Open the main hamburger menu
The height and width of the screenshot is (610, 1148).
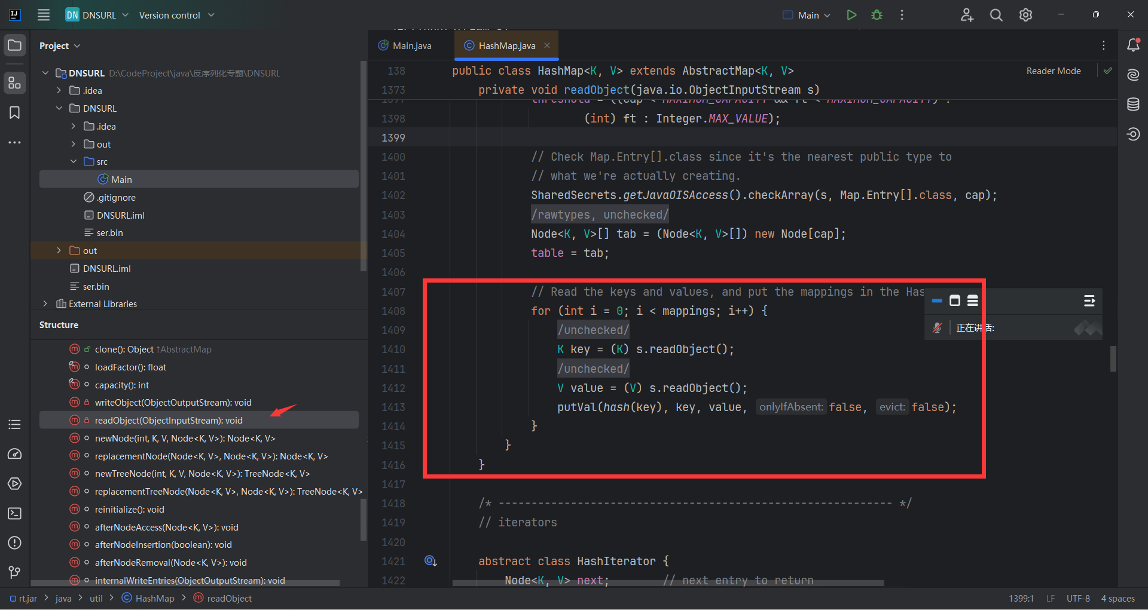pyautogui.click(x=44, y=15)
